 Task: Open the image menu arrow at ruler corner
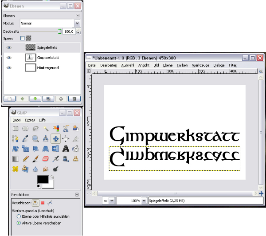tap(89, 71)
